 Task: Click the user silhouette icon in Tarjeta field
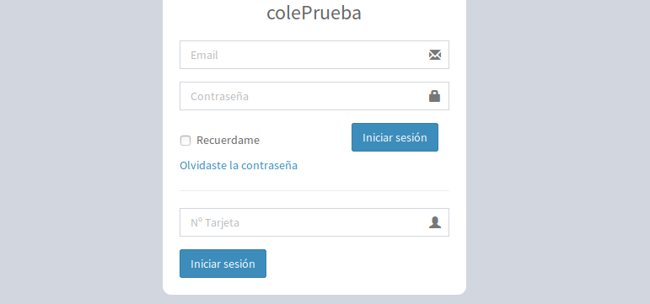coord(435,222)
